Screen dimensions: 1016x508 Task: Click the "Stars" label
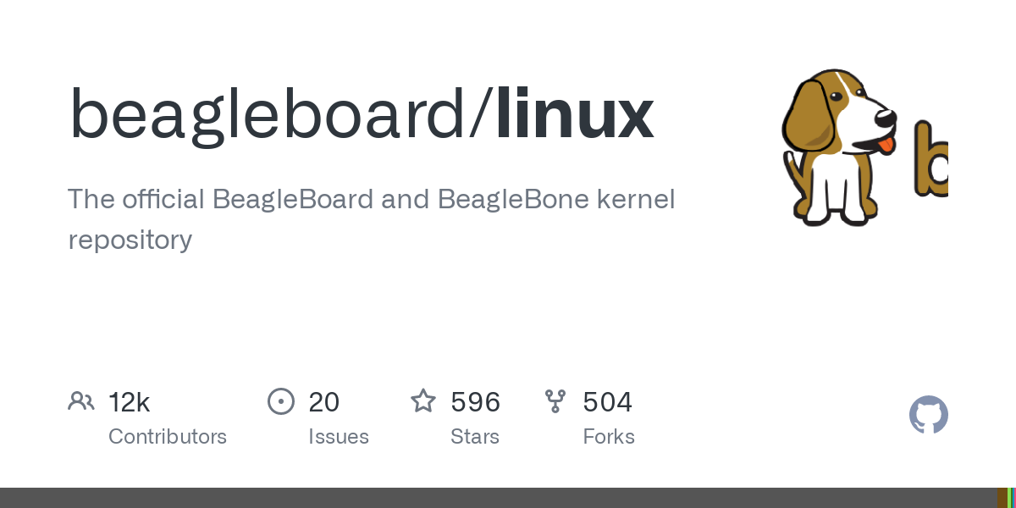(x=475, y=437)
